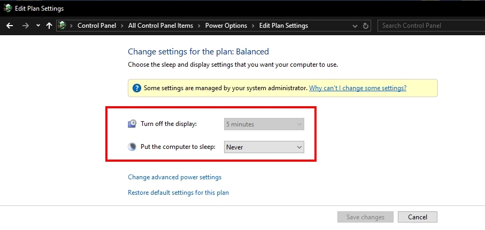Click the power plan icon in address bar

(x=64, y=26)
